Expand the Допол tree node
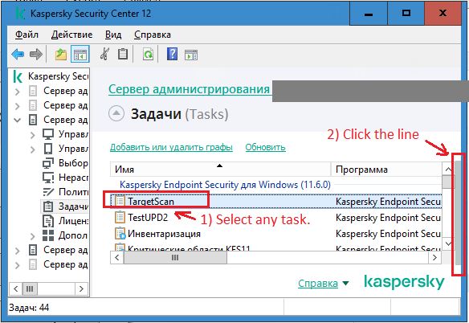 (x=33, y=236)
